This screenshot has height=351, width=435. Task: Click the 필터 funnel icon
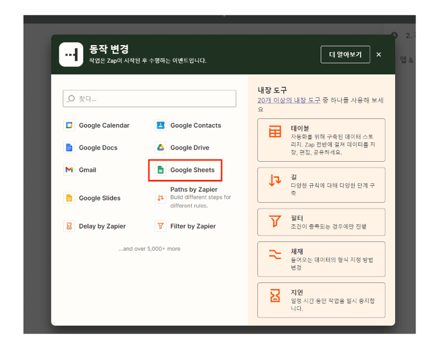coord(275,221)
